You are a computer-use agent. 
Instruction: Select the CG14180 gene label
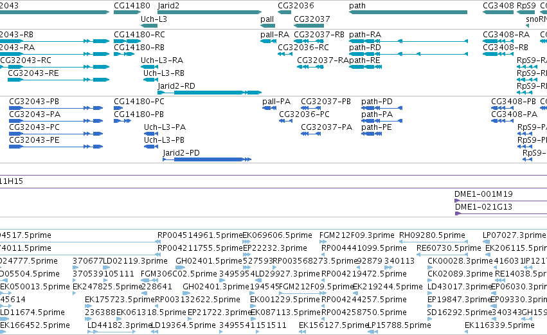point(132,6)
